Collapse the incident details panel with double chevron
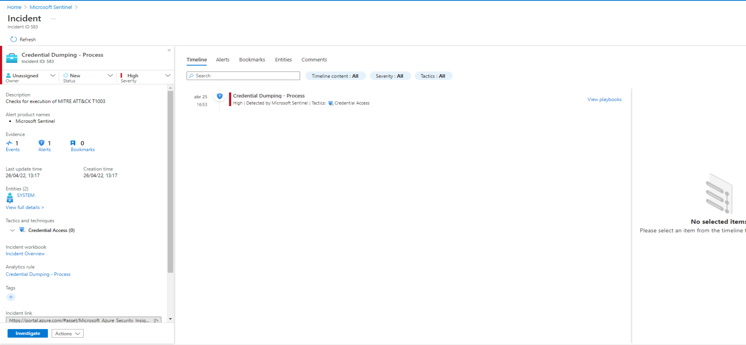The height and width of the screenshot is (345, 746). click(x=169, y=50)
